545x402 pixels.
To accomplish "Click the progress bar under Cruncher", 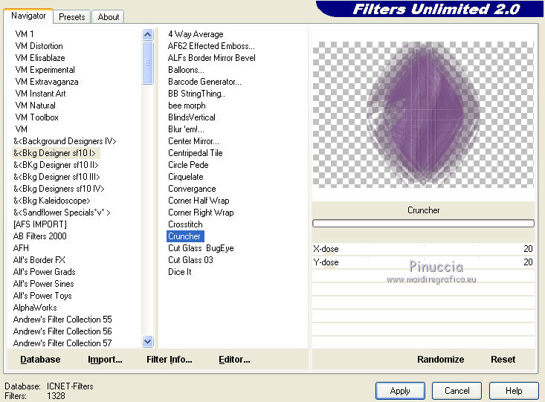I will click(x=423, y=224).
